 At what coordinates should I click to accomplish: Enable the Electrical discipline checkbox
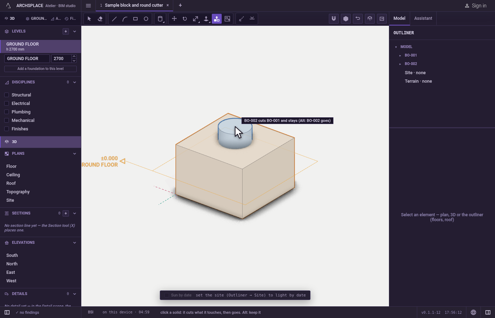point(6,103)
